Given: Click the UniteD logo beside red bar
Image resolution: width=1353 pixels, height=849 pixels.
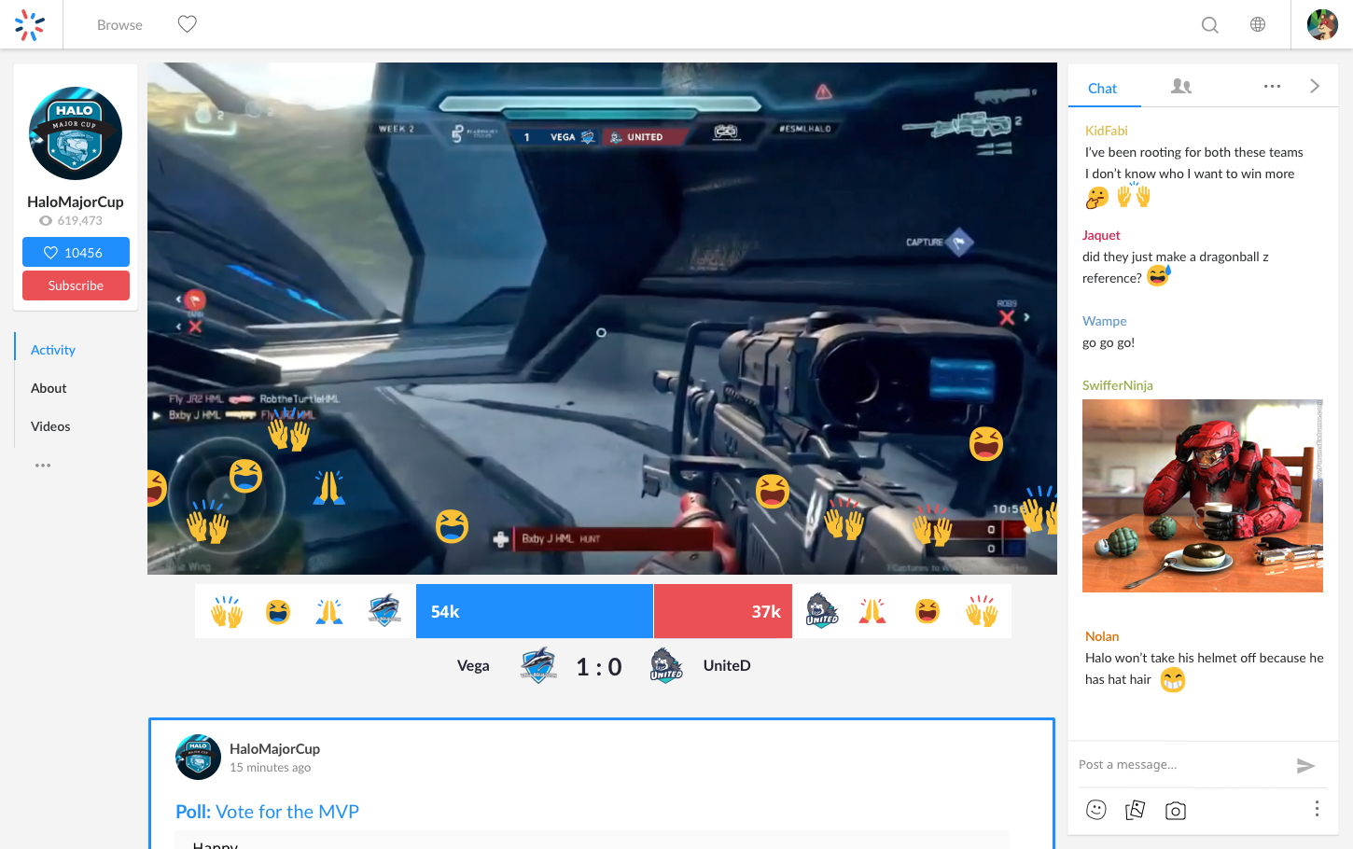Looking at the screenshot, I should (x=822, y=611).
